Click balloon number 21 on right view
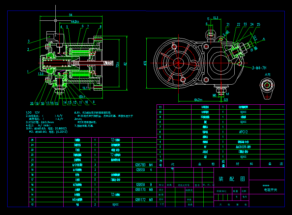This screenshot has width=292, height=215. tap(228, 24)
